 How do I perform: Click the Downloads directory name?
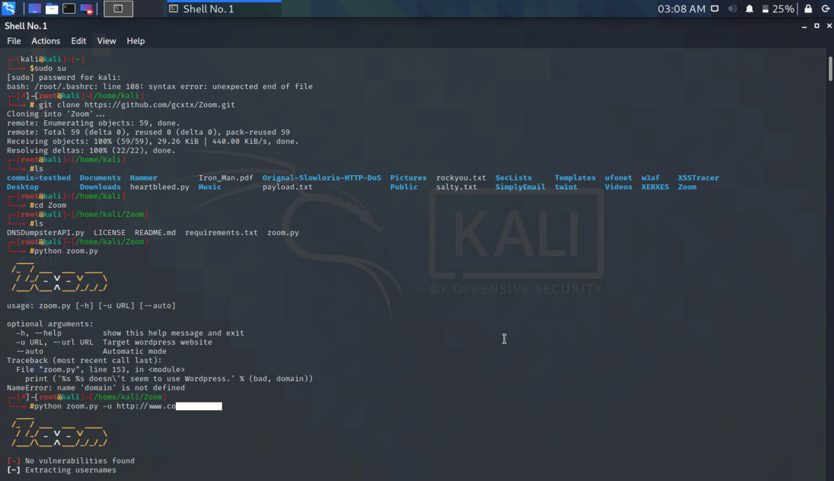coord(100,187)
